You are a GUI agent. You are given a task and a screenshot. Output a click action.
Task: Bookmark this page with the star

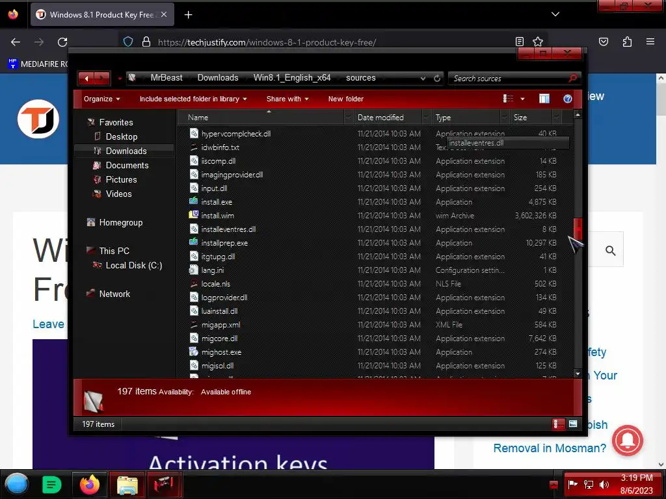click(x=538, y=42)
